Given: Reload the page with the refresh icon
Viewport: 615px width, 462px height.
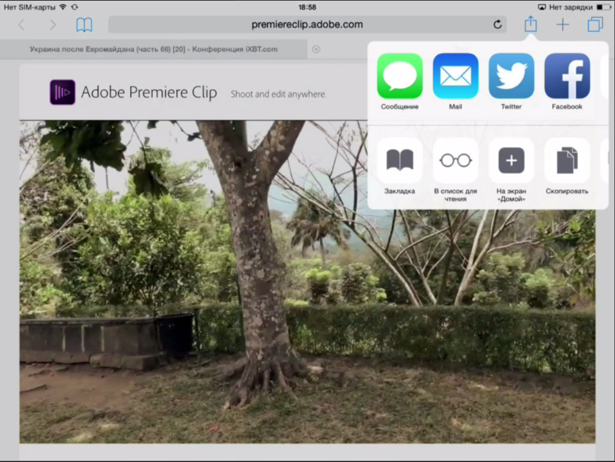Looking at the screenshot, I should 498,24.
